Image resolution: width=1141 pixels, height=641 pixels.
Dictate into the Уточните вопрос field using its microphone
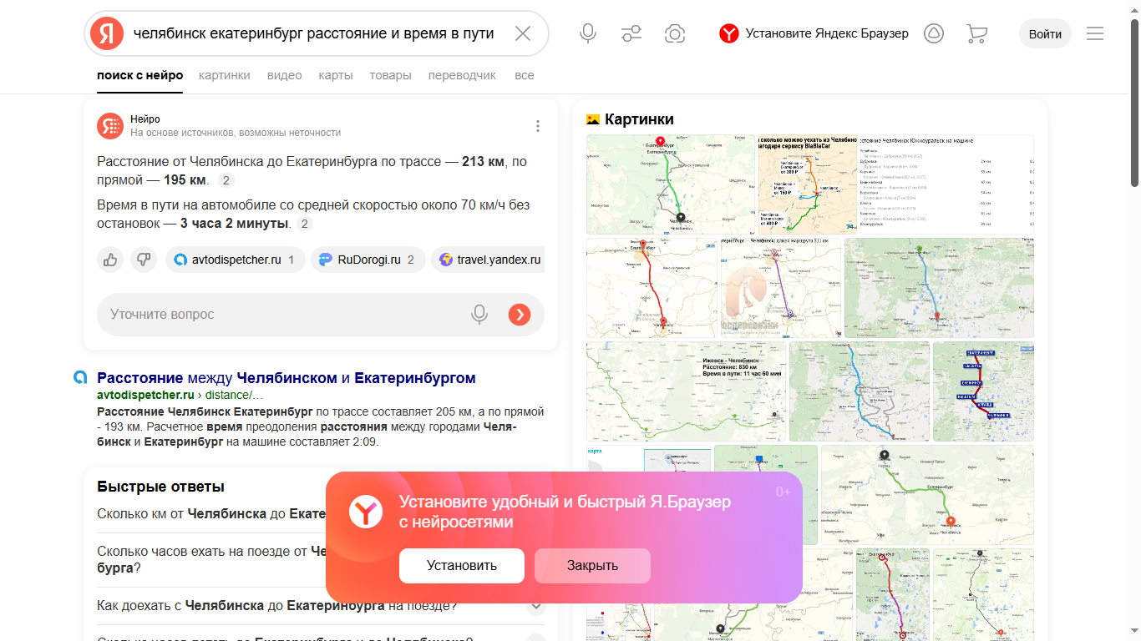click(x=479, y=315)
